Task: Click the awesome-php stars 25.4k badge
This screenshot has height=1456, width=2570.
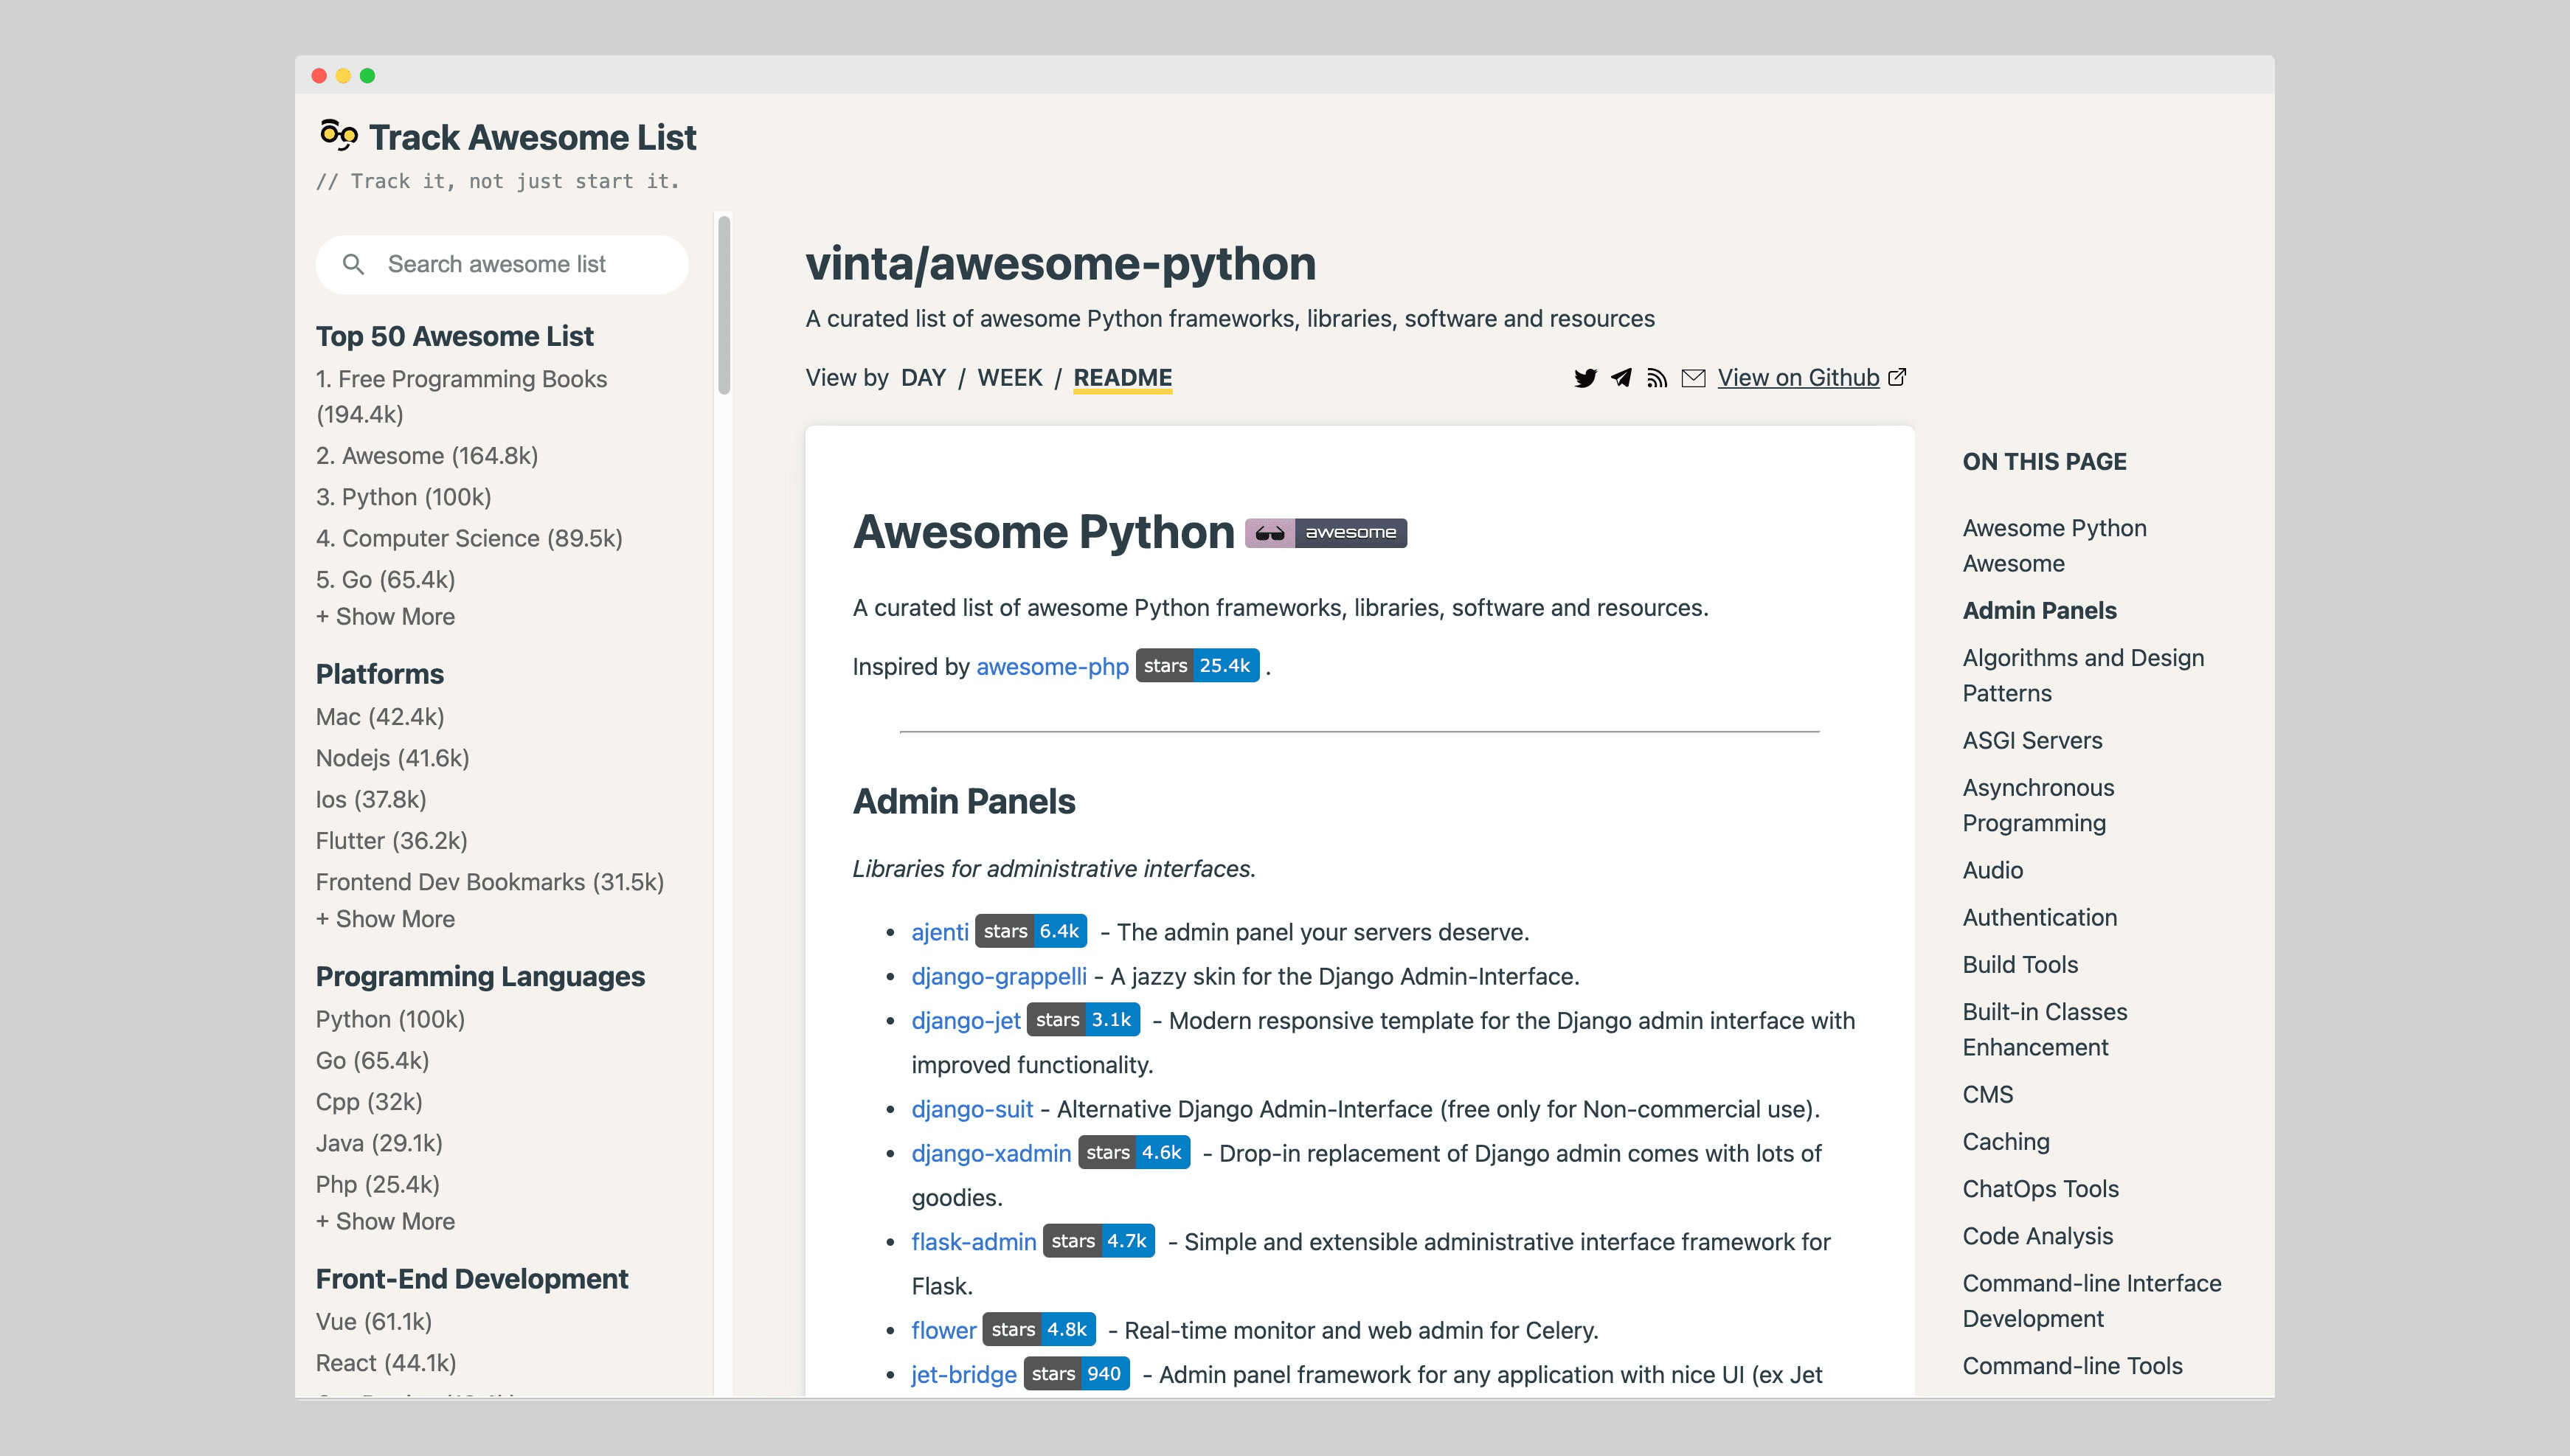Action: [1197, 666]
